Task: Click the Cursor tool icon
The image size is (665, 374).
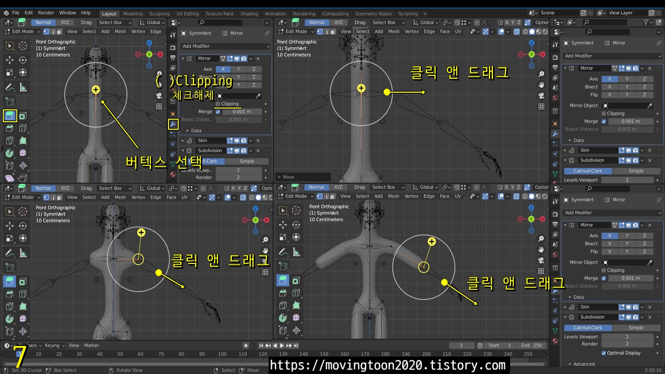Action: (x=23, y=46)
